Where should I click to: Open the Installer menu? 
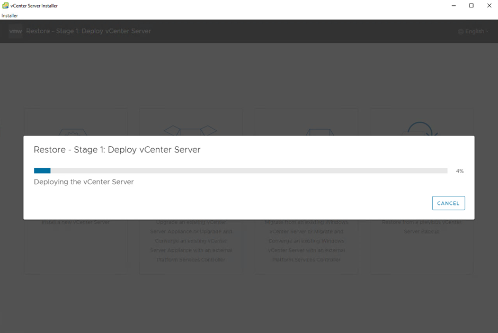click(x=10, y=16)
